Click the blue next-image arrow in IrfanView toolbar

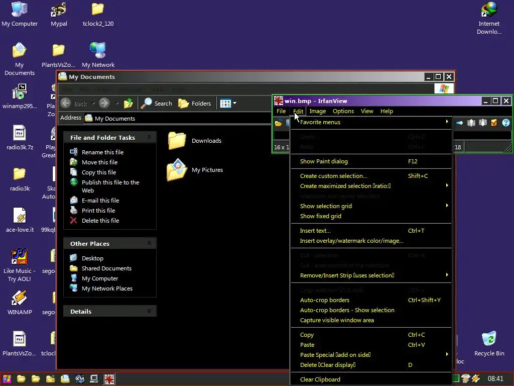coord(460,123)
